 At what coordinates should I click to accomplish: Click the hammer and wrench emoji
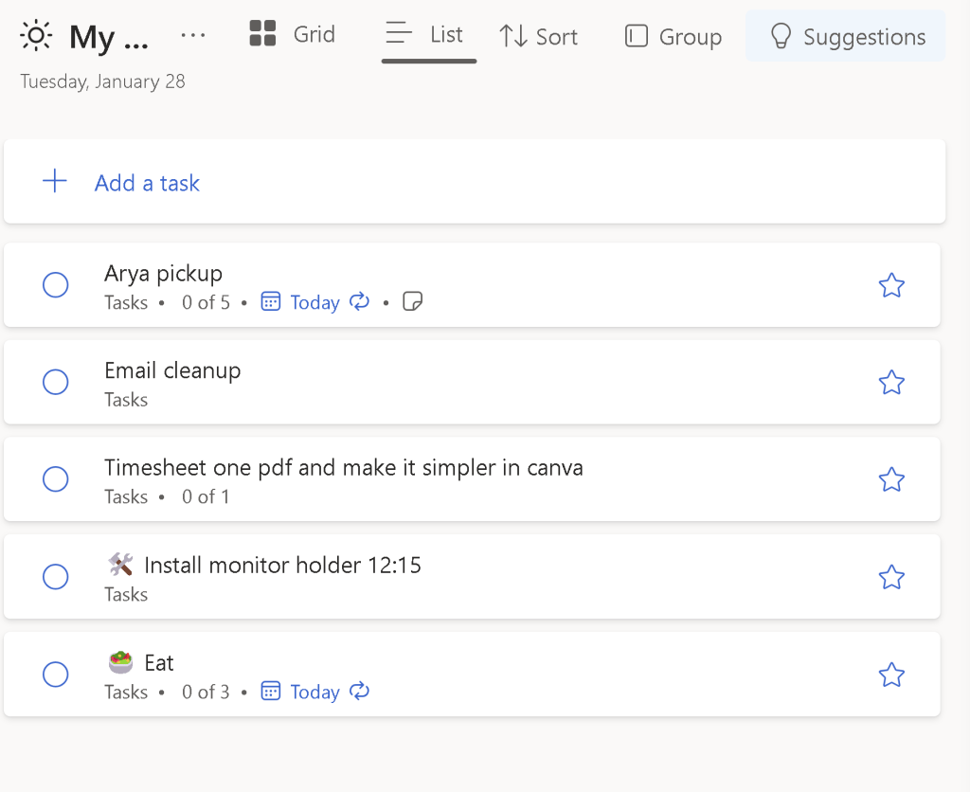[120, 565]
